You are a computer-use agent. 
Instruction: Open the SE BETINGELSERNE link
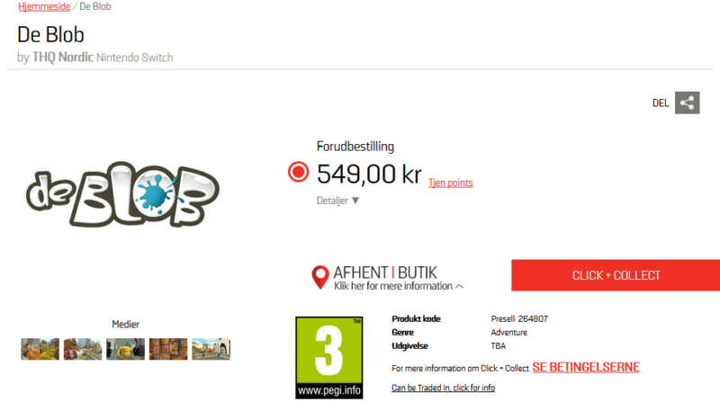[586, 367]
